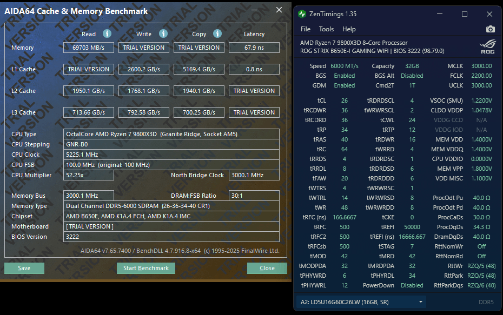Click the L3 Cache Write 792.58 GB/s field
503x315 pixels.
click(144, 112)
